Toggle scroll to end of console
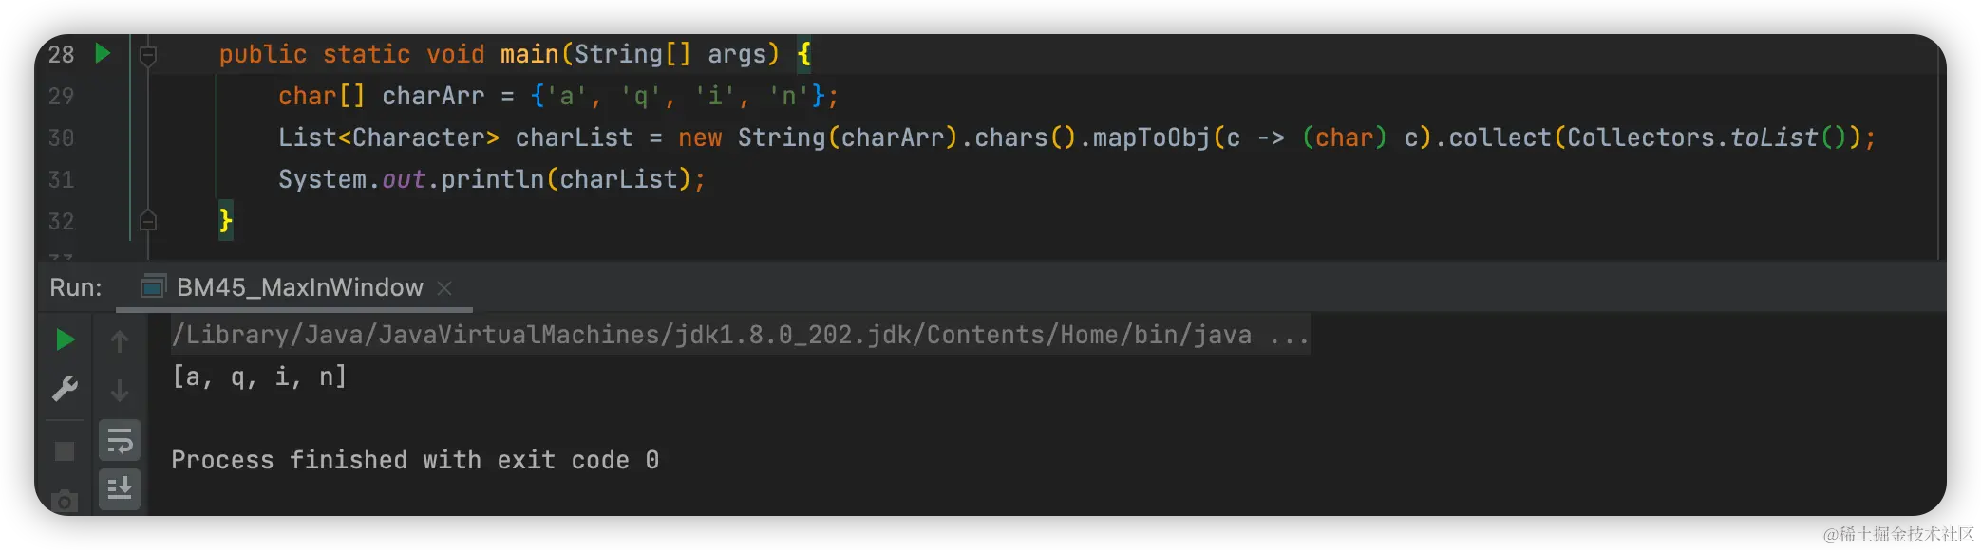The image size is (1981, 550). coord(120,489)
